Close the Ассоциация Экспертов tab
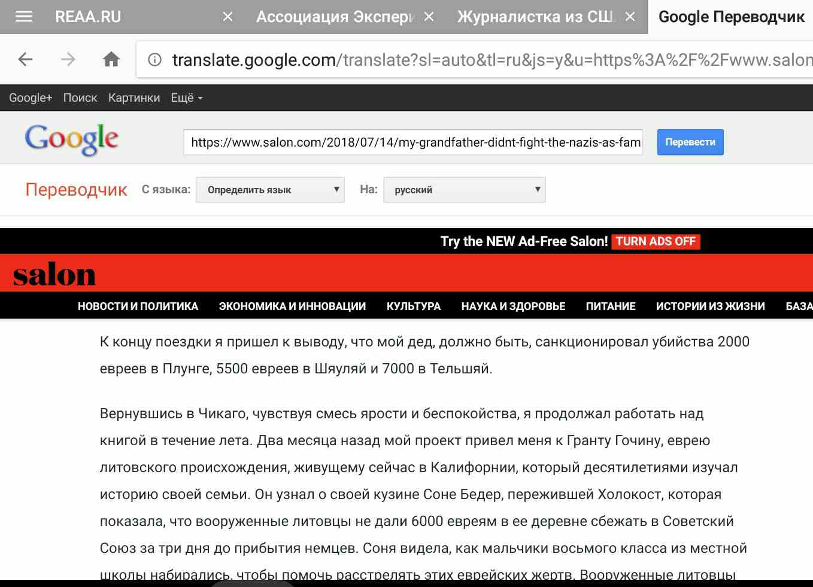Screen dimensions: 813x587 (x=429, y=17)
